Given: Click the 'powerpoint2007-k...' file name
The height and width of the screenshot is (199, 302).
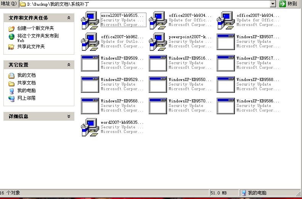Looking at the screenshot, I should pyautogui.click(x=190, y=37).
